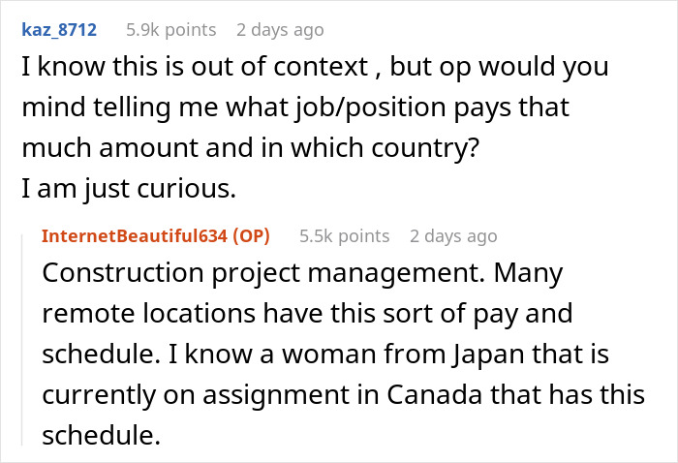The width and height of the screenshot is (678, 463).
Task: Click the "5.5k points" score
Action: (x=344, y=235)
